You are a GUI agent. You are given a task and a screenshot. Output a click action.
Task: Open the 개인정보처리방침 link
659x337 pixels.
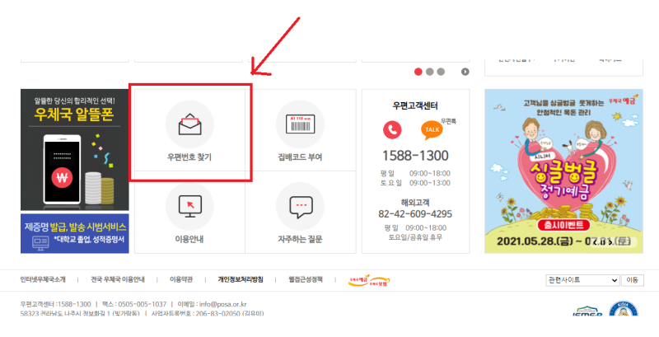[241, 279]
